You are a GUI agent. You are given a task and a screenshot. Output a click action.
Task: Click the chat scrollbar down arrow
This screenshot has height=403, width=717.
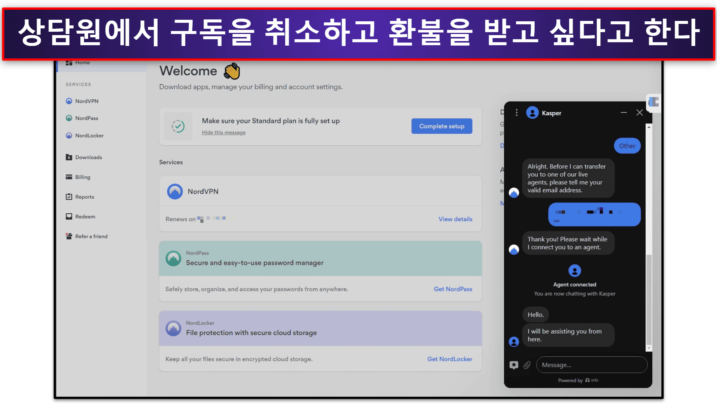tap(649, 348)
